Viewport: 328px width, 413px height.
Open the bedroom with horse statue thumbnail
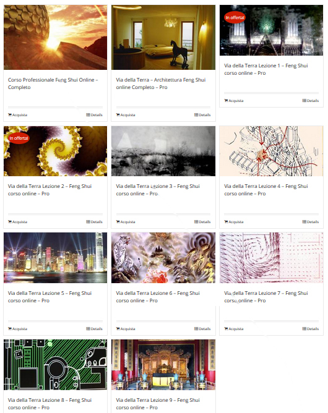pos(163,37)
